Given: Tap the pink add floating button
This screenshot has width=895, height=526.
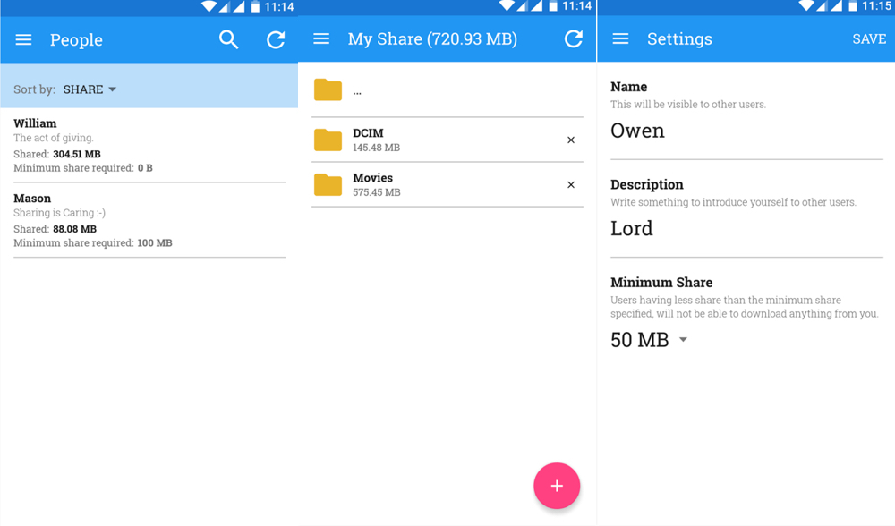Looking at the screenshot, I should pos(557,486).
